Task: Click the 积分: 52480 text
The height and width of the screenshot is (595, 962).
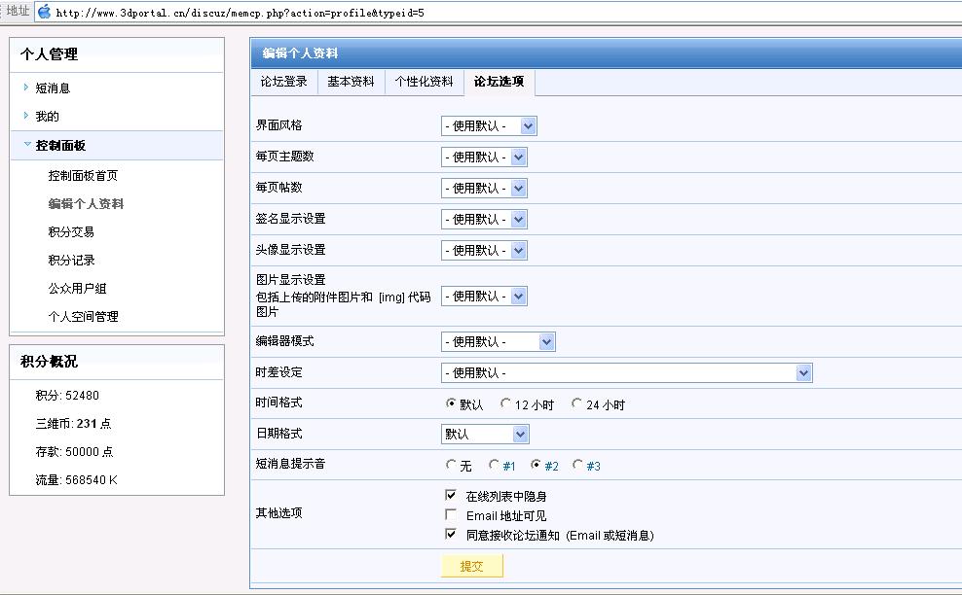Action: (x=67, y=396)
